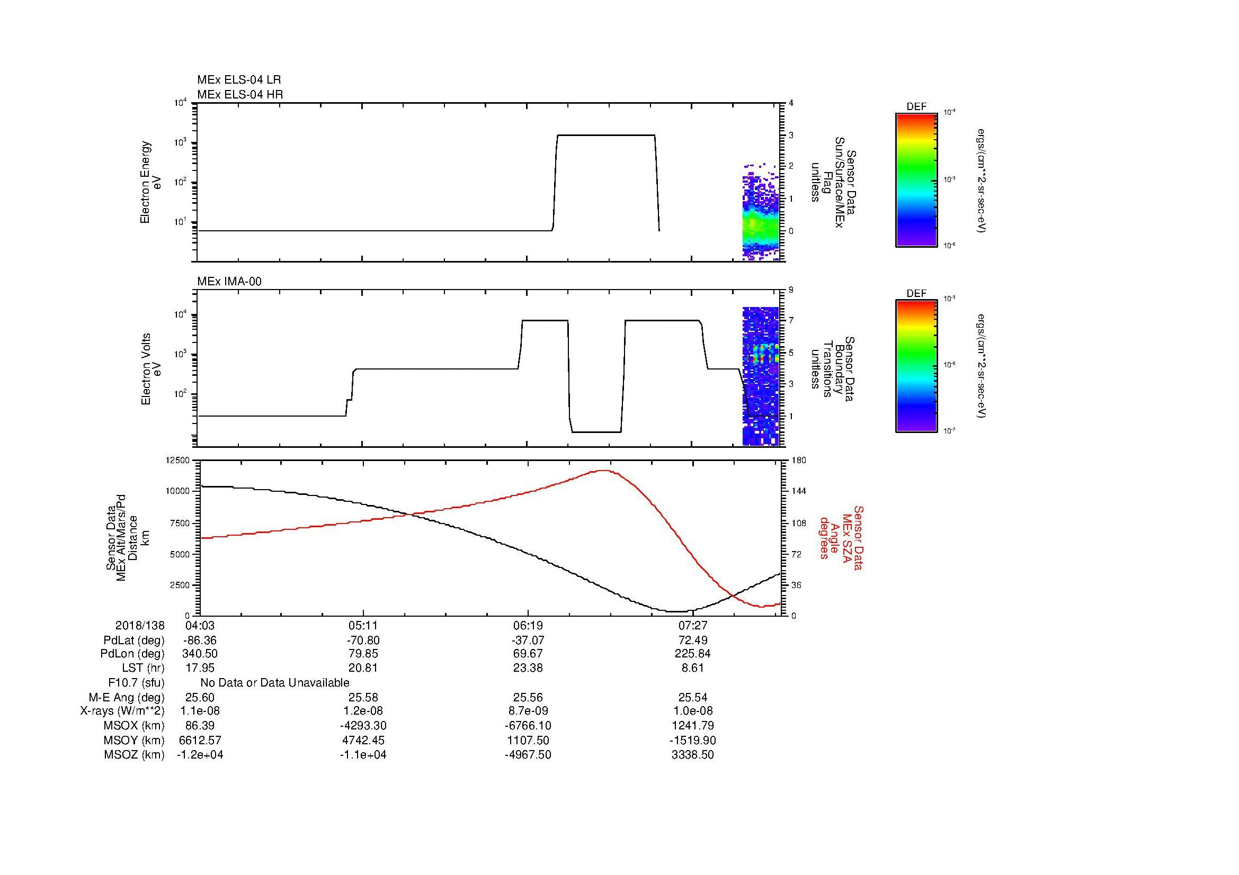Screen dimensions: 1239x875
Task: Click the 'F10.7 (sfu)' row label
Action: (136, 683)
